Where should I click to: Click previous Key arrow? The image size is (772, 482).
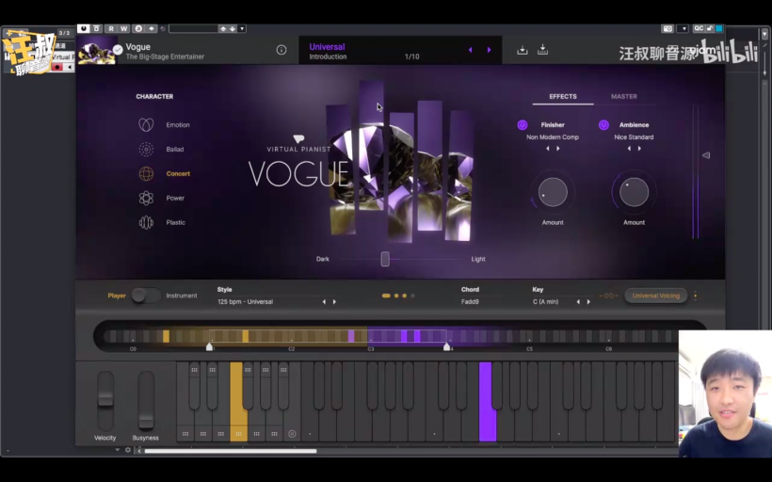[578, 302]
